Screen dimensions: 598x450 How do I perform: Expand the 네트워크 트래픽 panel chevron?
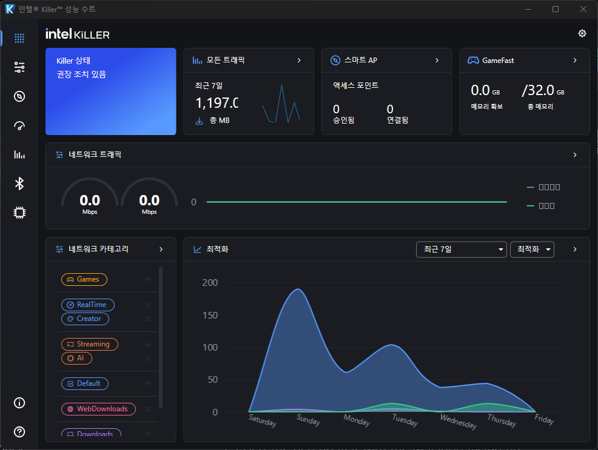point(575,154)
